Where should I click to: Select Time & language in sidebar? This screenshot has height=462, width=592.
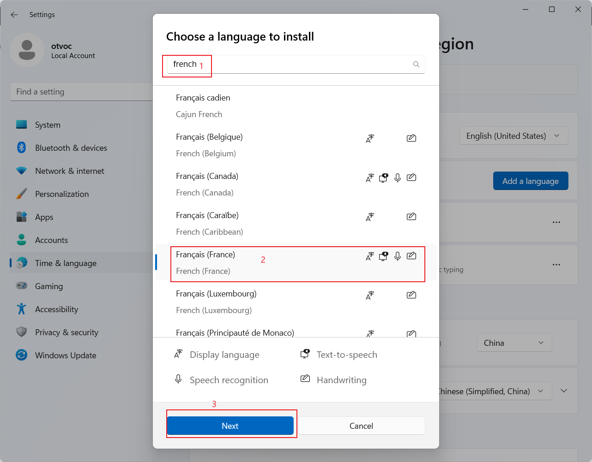click(81, 263)
